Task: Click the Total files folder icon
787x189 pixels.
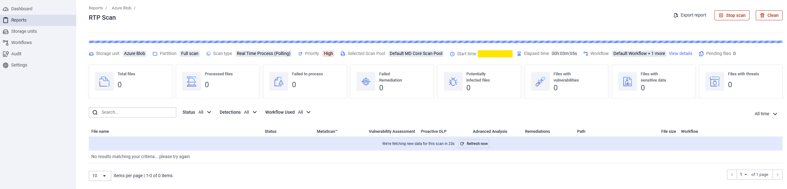Action: (104, 82)
